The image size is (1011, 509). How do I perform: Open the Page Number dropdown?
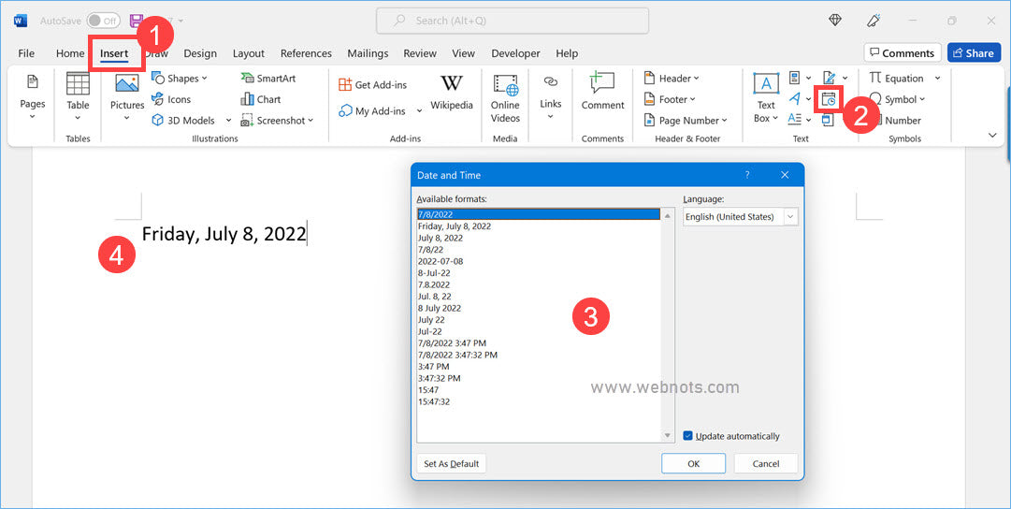tap(686, 120)
